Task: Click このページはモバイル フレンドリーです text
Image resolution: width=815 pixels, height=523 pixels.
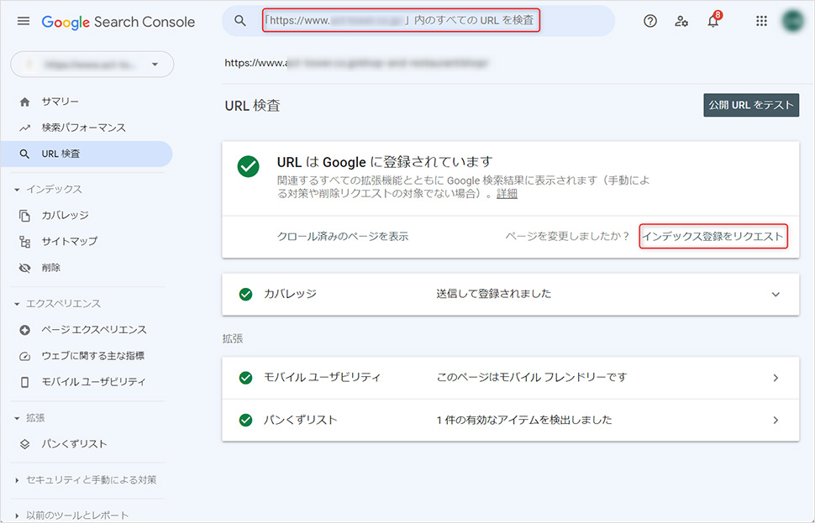Action: click(532, 378)
